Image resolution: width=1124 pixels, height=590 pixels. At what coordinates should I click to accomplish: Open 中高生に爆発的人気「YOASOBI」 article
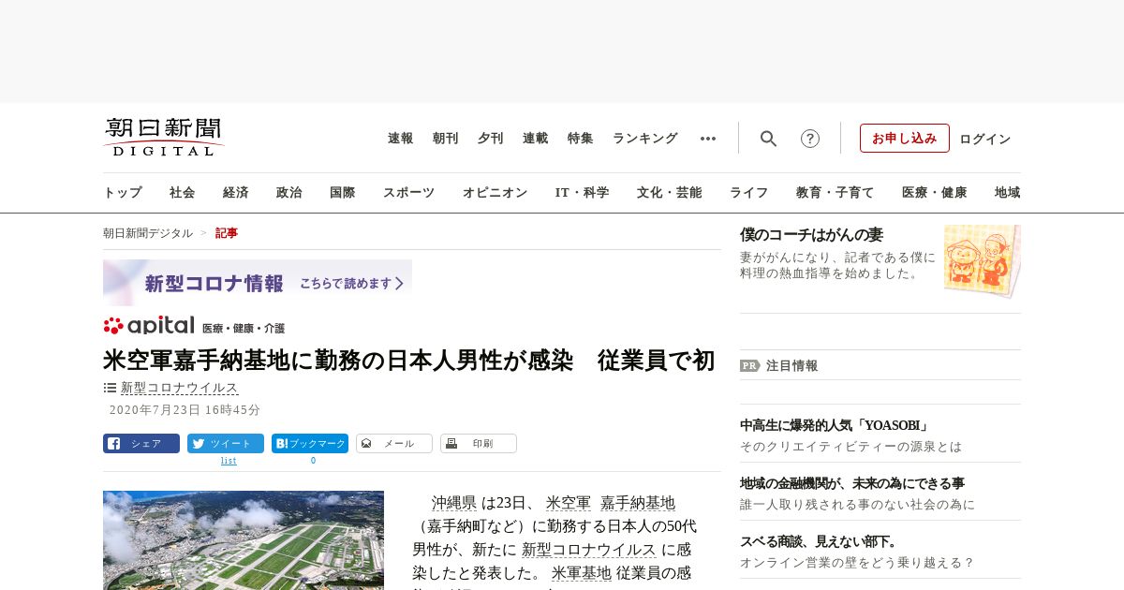pyautogui.click(x=835, y=425)
